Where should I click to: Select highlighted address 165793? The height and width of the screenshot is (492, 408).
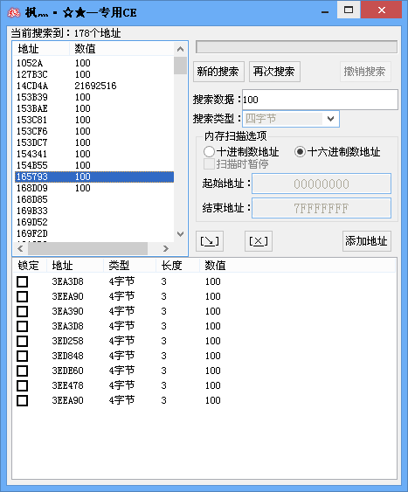click(x=32, y=177)
